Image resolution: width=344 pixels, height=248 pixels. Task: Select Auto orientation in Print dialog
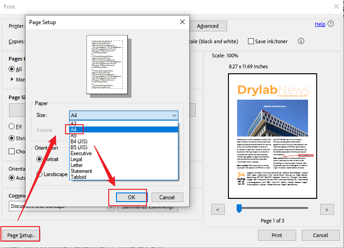[12, 177]
